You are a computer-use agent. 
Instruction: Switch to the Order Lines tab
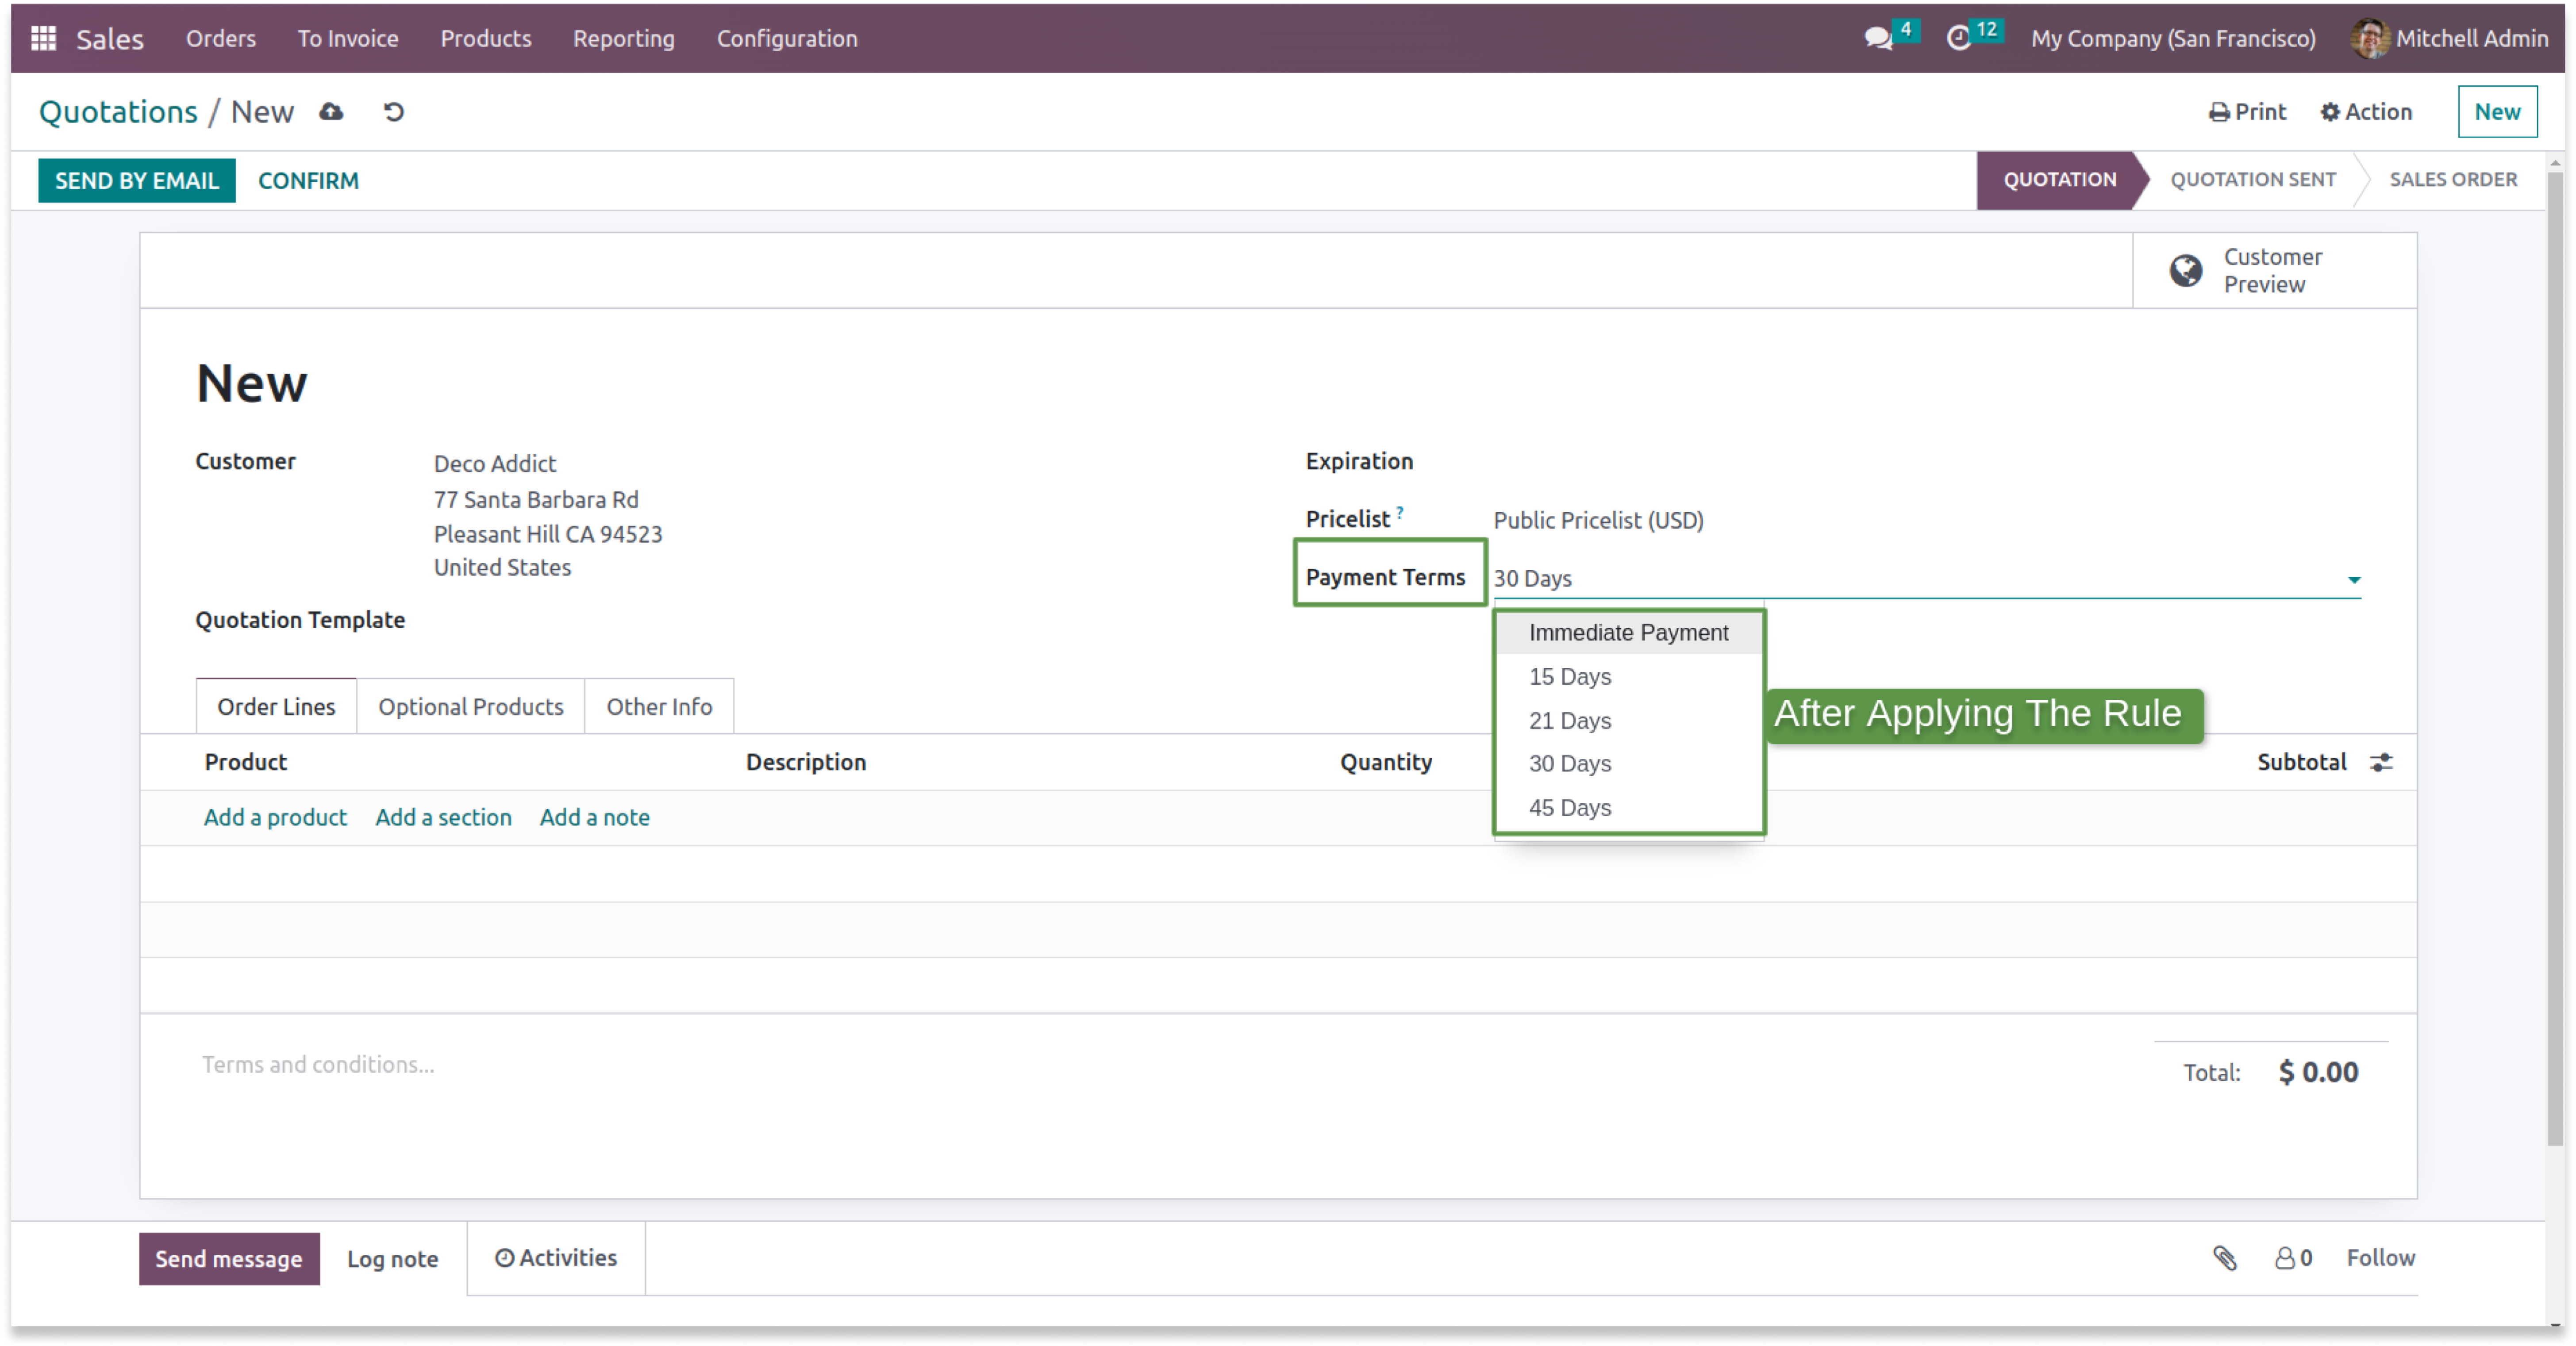pyautogui.click(x=276, y=707)
